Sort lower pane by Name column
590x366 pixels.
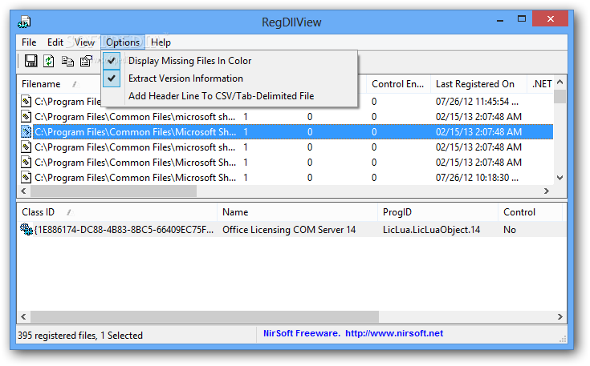297,212
